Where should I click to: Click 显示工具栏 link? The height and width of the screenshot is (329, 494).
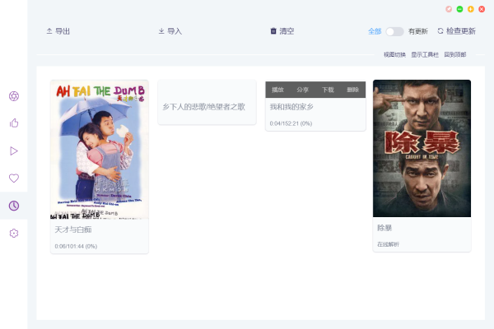[425, 55]
